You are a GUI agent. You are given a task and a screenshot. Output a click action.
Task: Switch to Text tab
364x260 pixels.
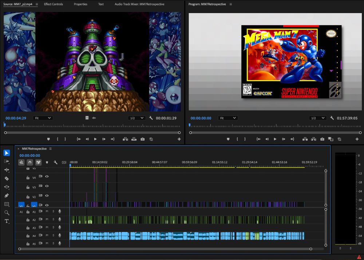point(101,4)
